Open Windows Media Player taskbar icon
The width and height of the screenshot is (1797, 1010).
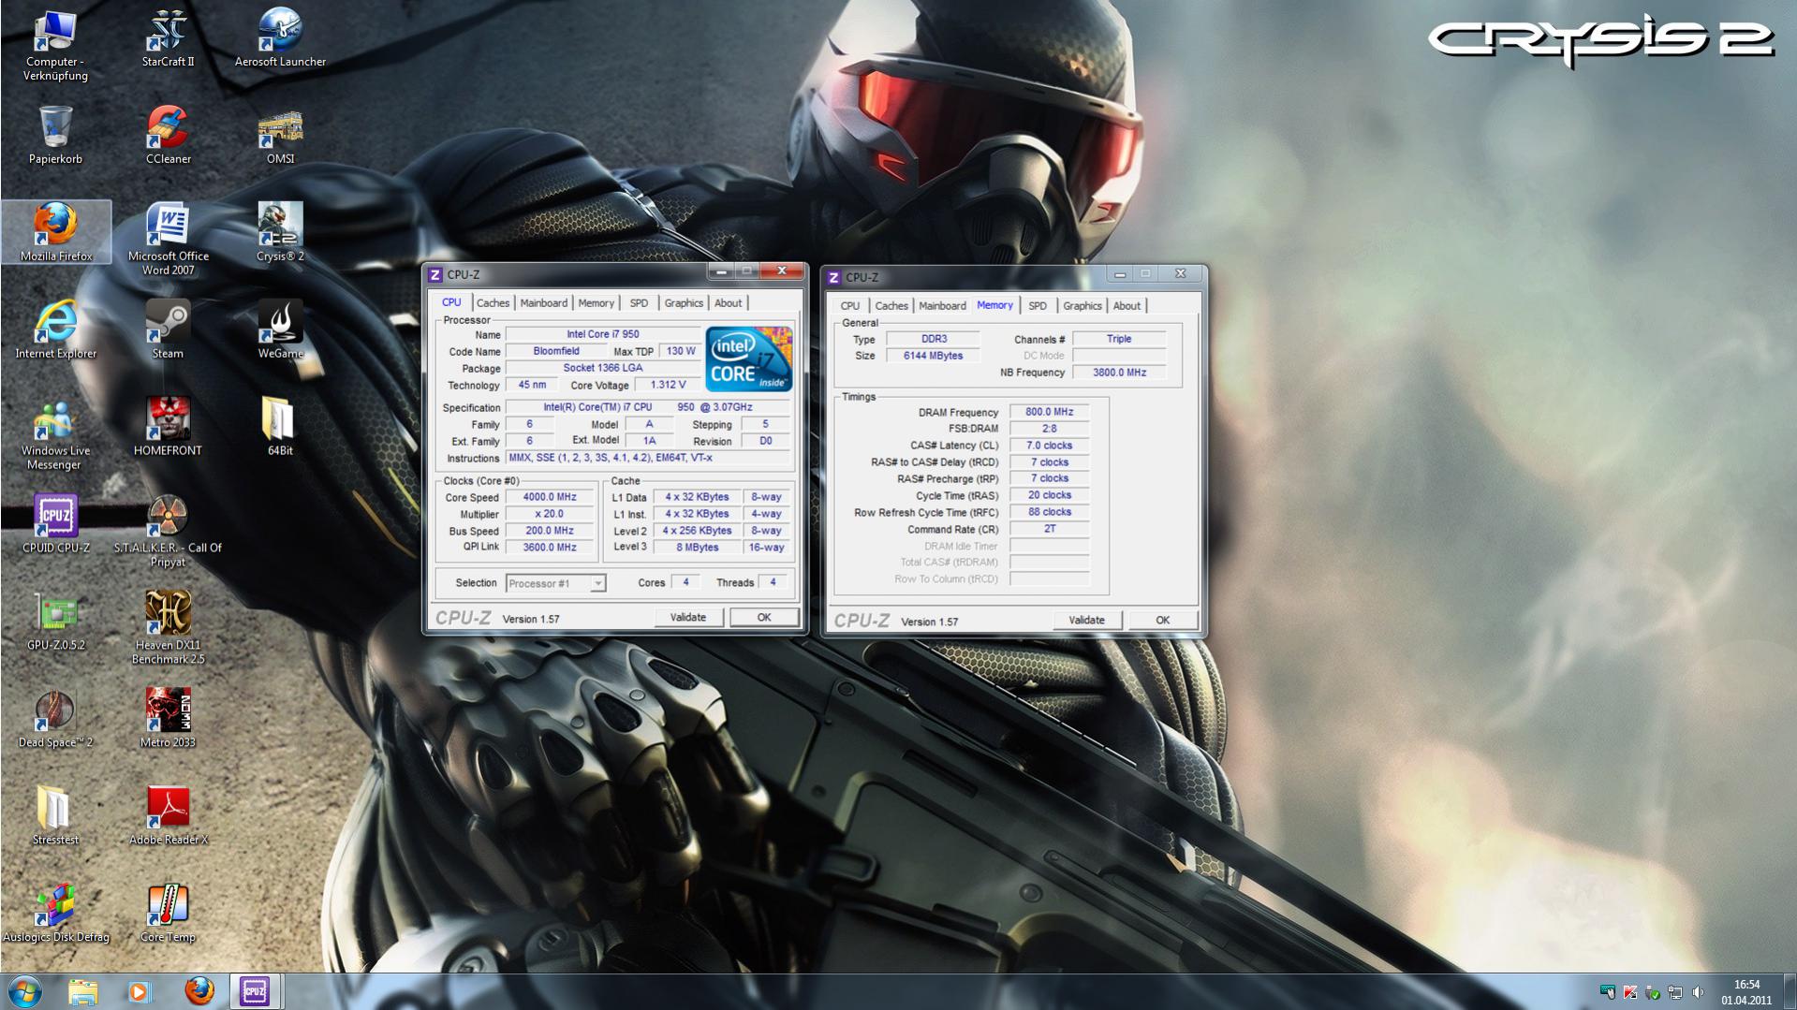point(140,991)
